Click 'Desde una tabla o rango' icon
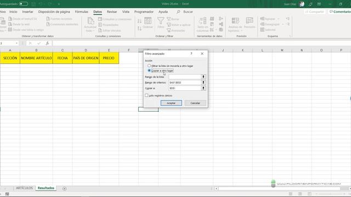Viewport: 351px width, 197px height. tap(10, 30)
